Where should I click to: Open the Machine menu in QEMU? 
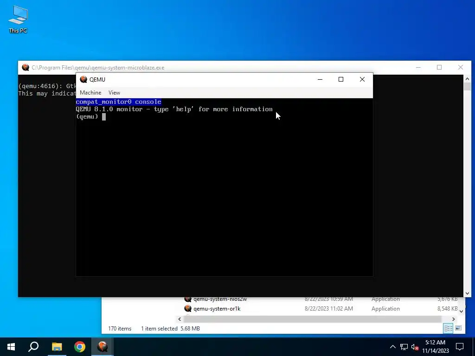point(90,93)
